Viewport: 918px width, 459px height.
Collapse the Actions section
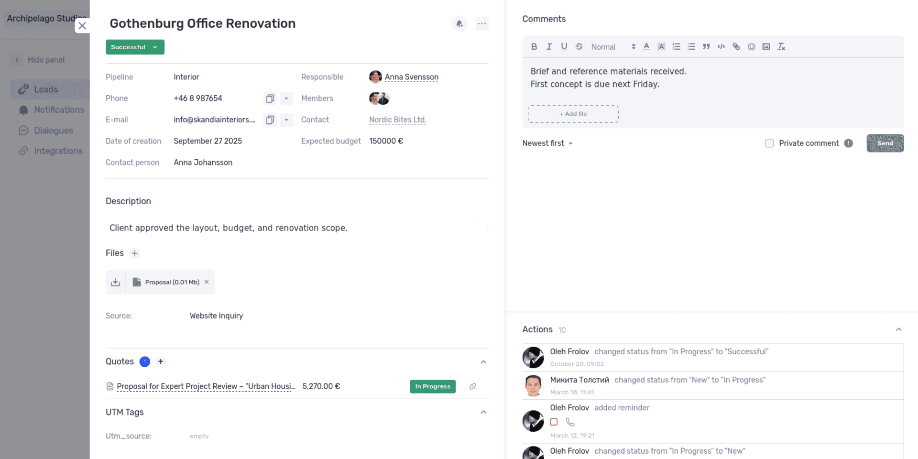[898, 329]
